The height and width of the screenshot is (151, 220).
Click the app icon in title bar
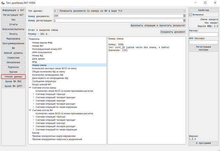[3, 3]
